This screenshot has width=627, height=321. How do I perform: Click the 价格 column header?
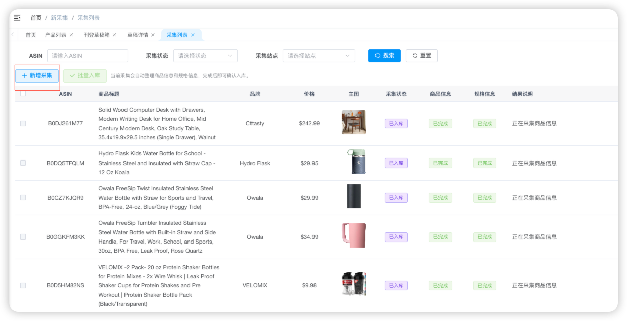[309, 94]
